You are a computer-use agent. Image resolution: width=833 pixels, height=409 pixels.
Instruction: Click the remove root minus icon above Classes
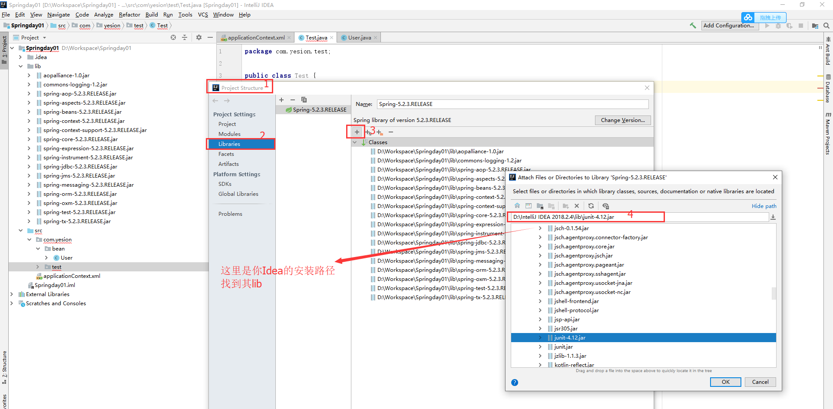click(391, 132)
